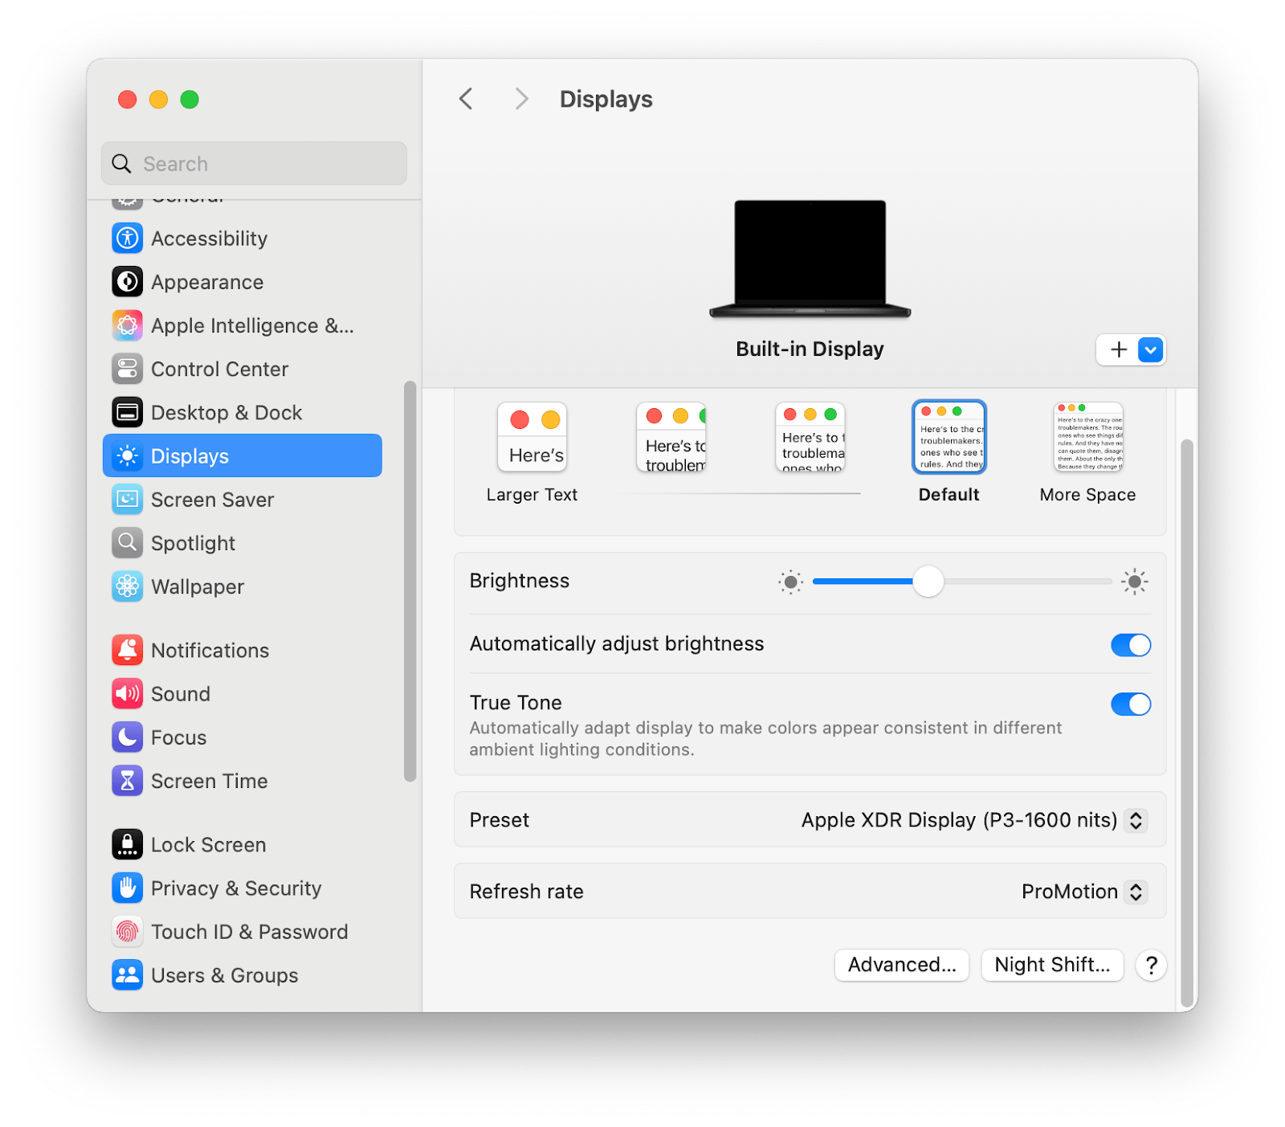Open Privacy & Security settings pane

pyautogui.click(x=243, y=888)
